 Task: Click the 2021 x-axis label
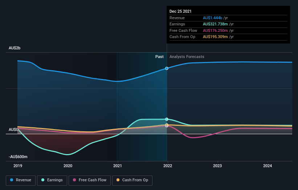[118, 166]
